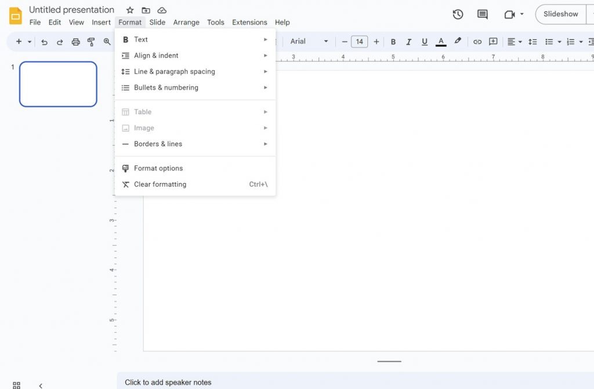The height and width of the screenshot is (389, 594).
Task: Expand the align dropdown arrow
Action: pyautogui.click(x=520, y=42)
